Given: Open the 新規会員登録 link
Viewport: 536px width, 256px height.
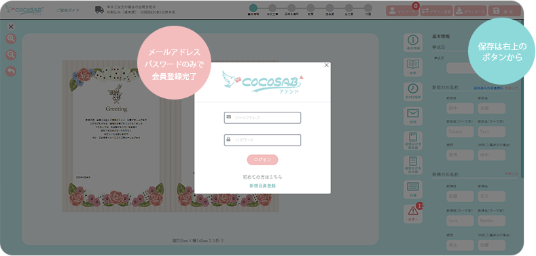Looking at the screenshot, I should (262, 186).
